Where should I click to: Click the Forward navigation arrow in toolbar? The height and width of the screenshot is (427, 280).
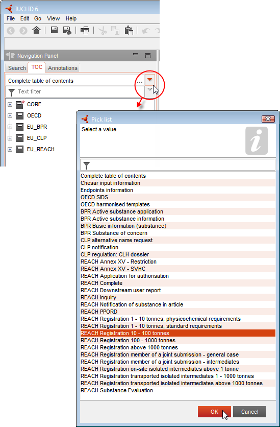click(23, 31)
